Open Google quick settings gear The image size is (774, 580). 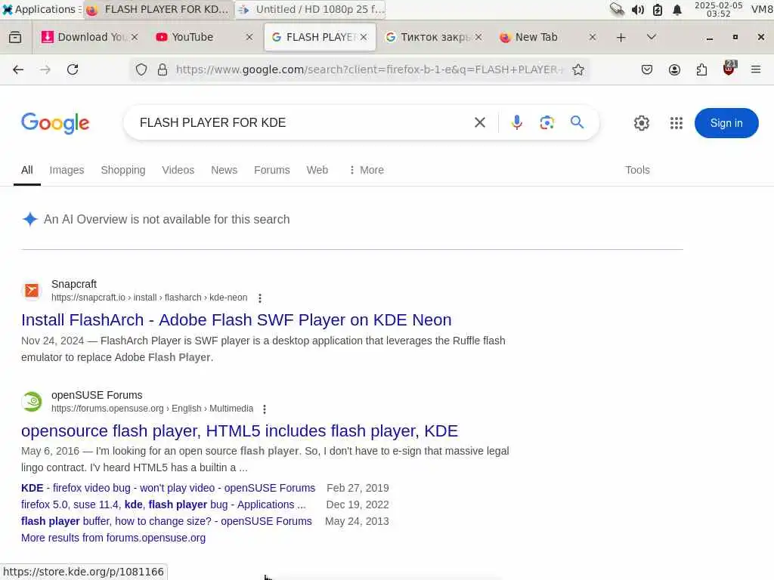click(641, 123)
